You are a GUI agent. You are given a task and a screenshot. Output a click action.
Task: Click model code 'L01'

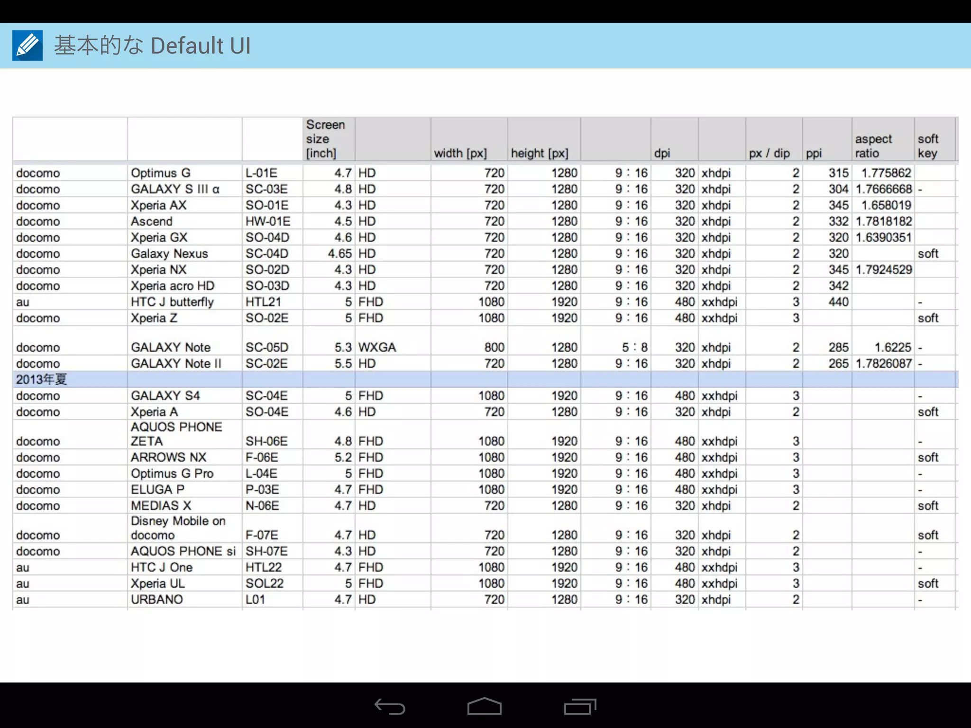pyautogui.click(x=255, y=600)
